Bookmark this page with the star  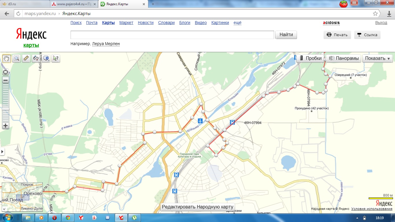click(x=375, y=14)
